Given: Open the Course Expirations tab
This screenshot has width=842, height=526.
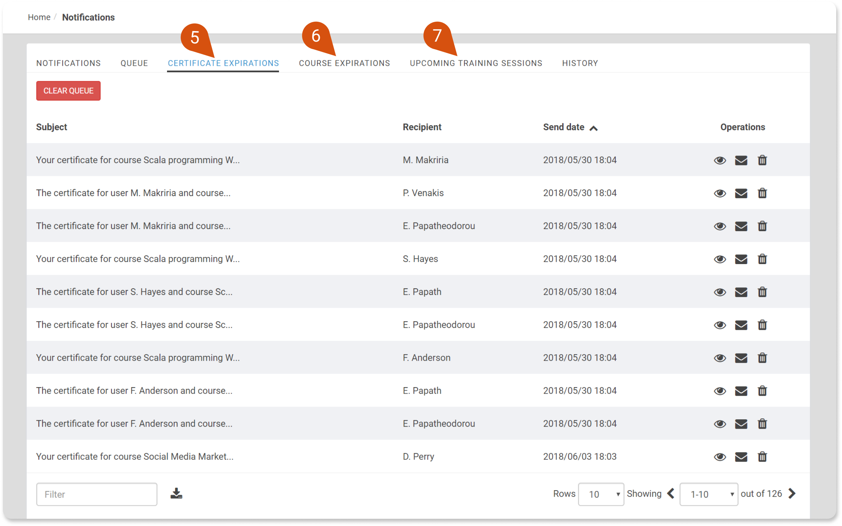Looking at the screenshot, I should [344, 63].
